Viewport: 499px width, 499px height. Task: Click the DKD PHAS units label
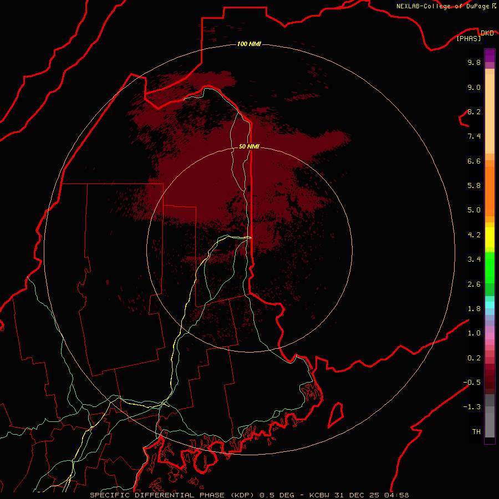pos(476,35)
